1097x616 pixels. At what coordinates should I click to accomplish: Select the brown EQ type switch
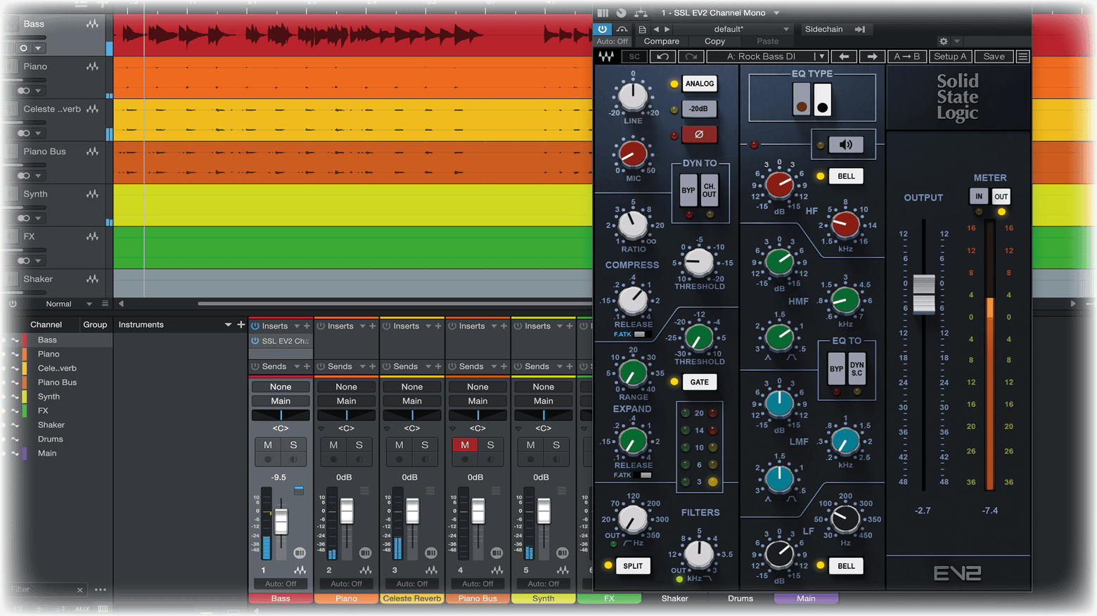(801, 98)
